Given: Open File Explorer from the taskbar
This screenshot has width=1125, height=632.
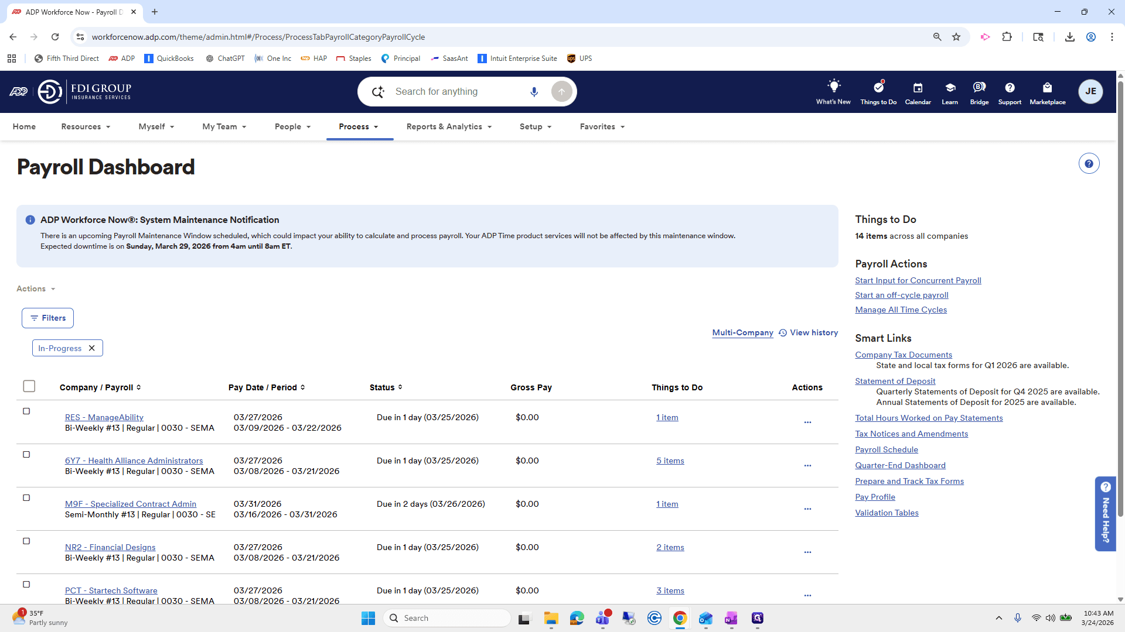Looking at the screenshot, I should [x=551, y=618].
